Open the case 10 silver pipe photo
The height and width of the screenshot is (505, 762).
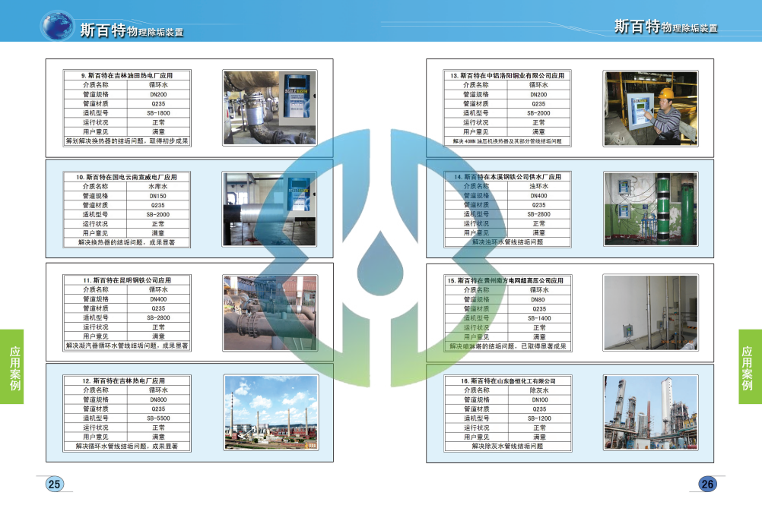click(269, 209)
